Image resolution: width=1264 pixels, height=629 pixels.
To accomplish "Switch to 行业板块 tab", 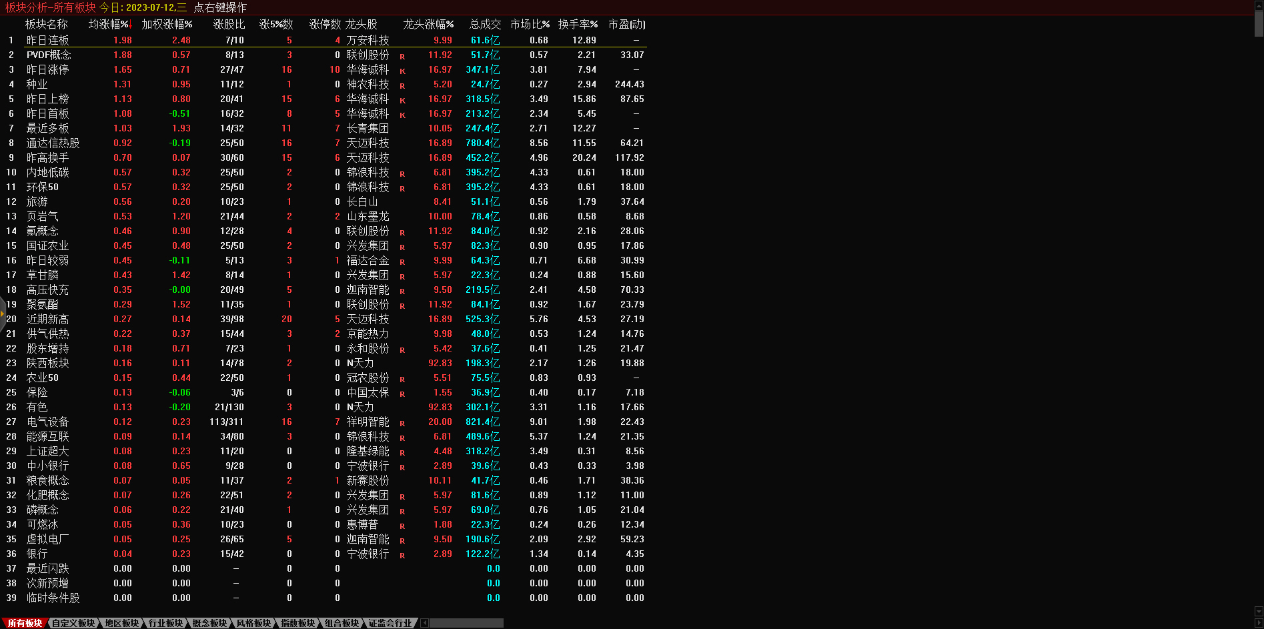I will pyautogui.click(x=165, y=623).
